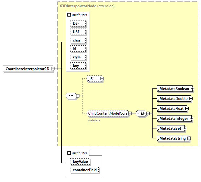Image resolution: width=201 pixels, height=182 pixels.
Task: Expand the MetadataBoolean node
Action: [x=192, y=89]
